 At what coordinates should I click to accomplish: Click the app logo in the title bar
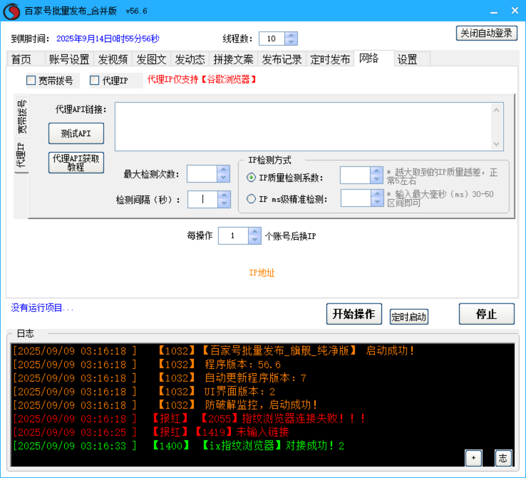[x=11, y=10]
